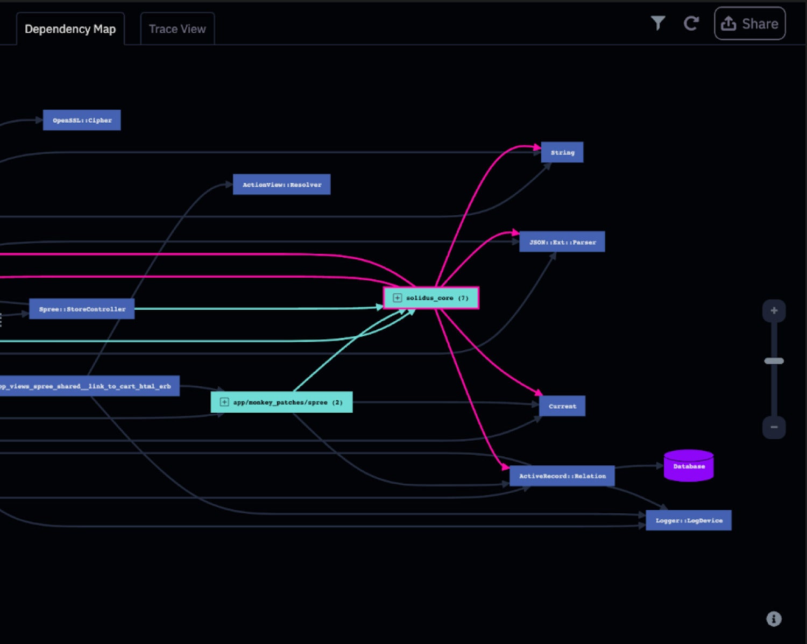Click the Current node

tap(562, 406)
